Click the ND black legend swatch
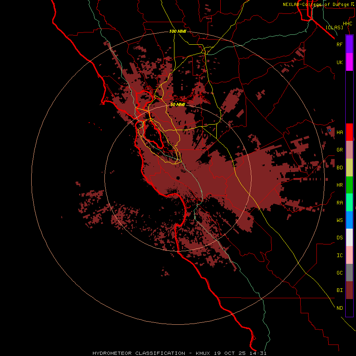356x356 pixels. tap(349, 308)
